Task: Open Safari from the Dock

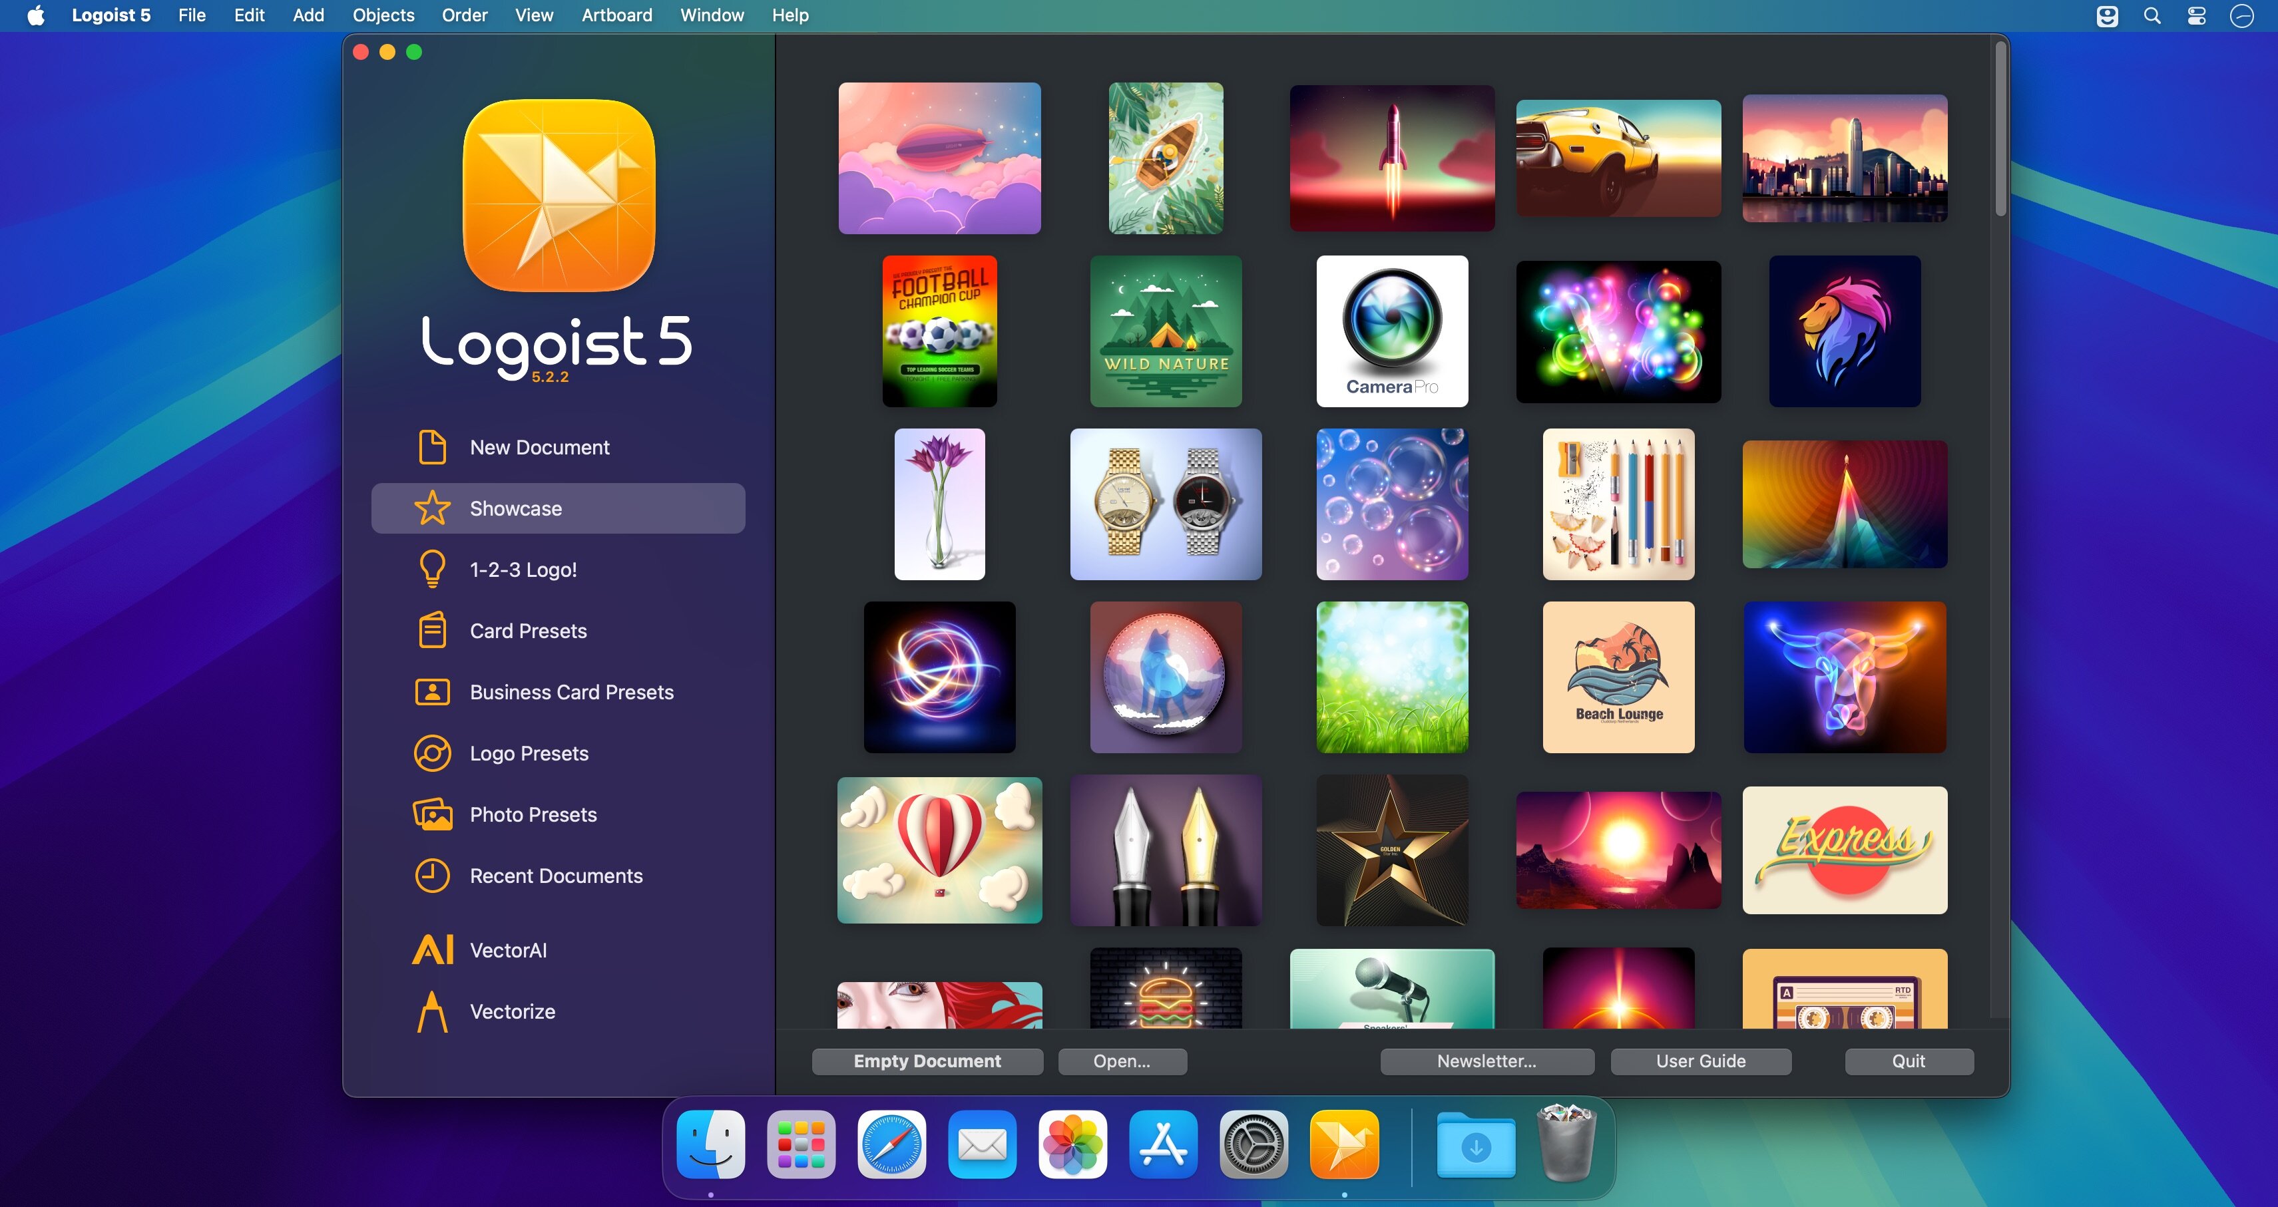Action: (x=891, y=1145)
